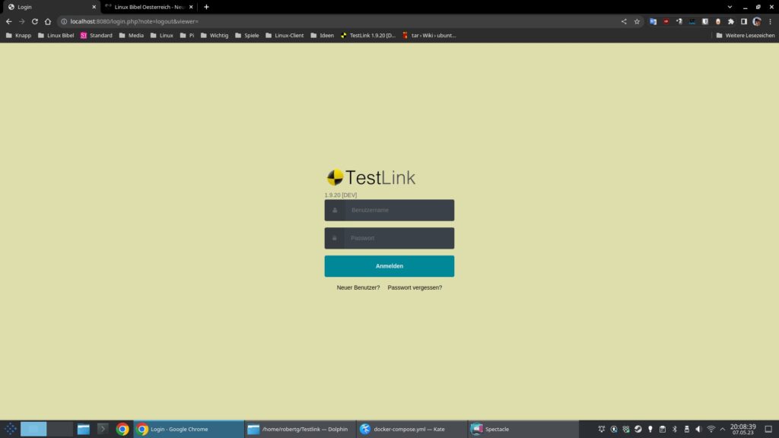Image resolution: width=779 pixels, height=438 pixels.
Task: Click the Passwort input field
Action: [389, 238]
